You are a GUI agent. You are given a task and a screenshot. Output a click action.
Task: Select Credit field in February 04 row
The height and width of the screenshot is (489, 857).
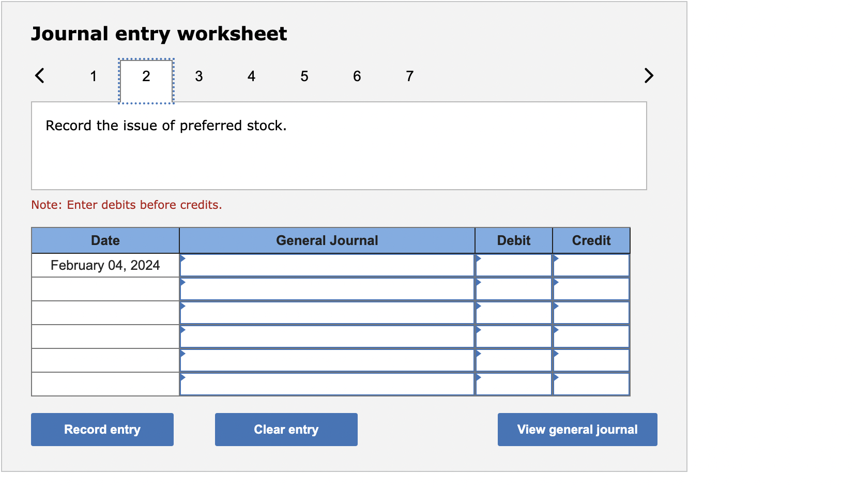[591, 265]
